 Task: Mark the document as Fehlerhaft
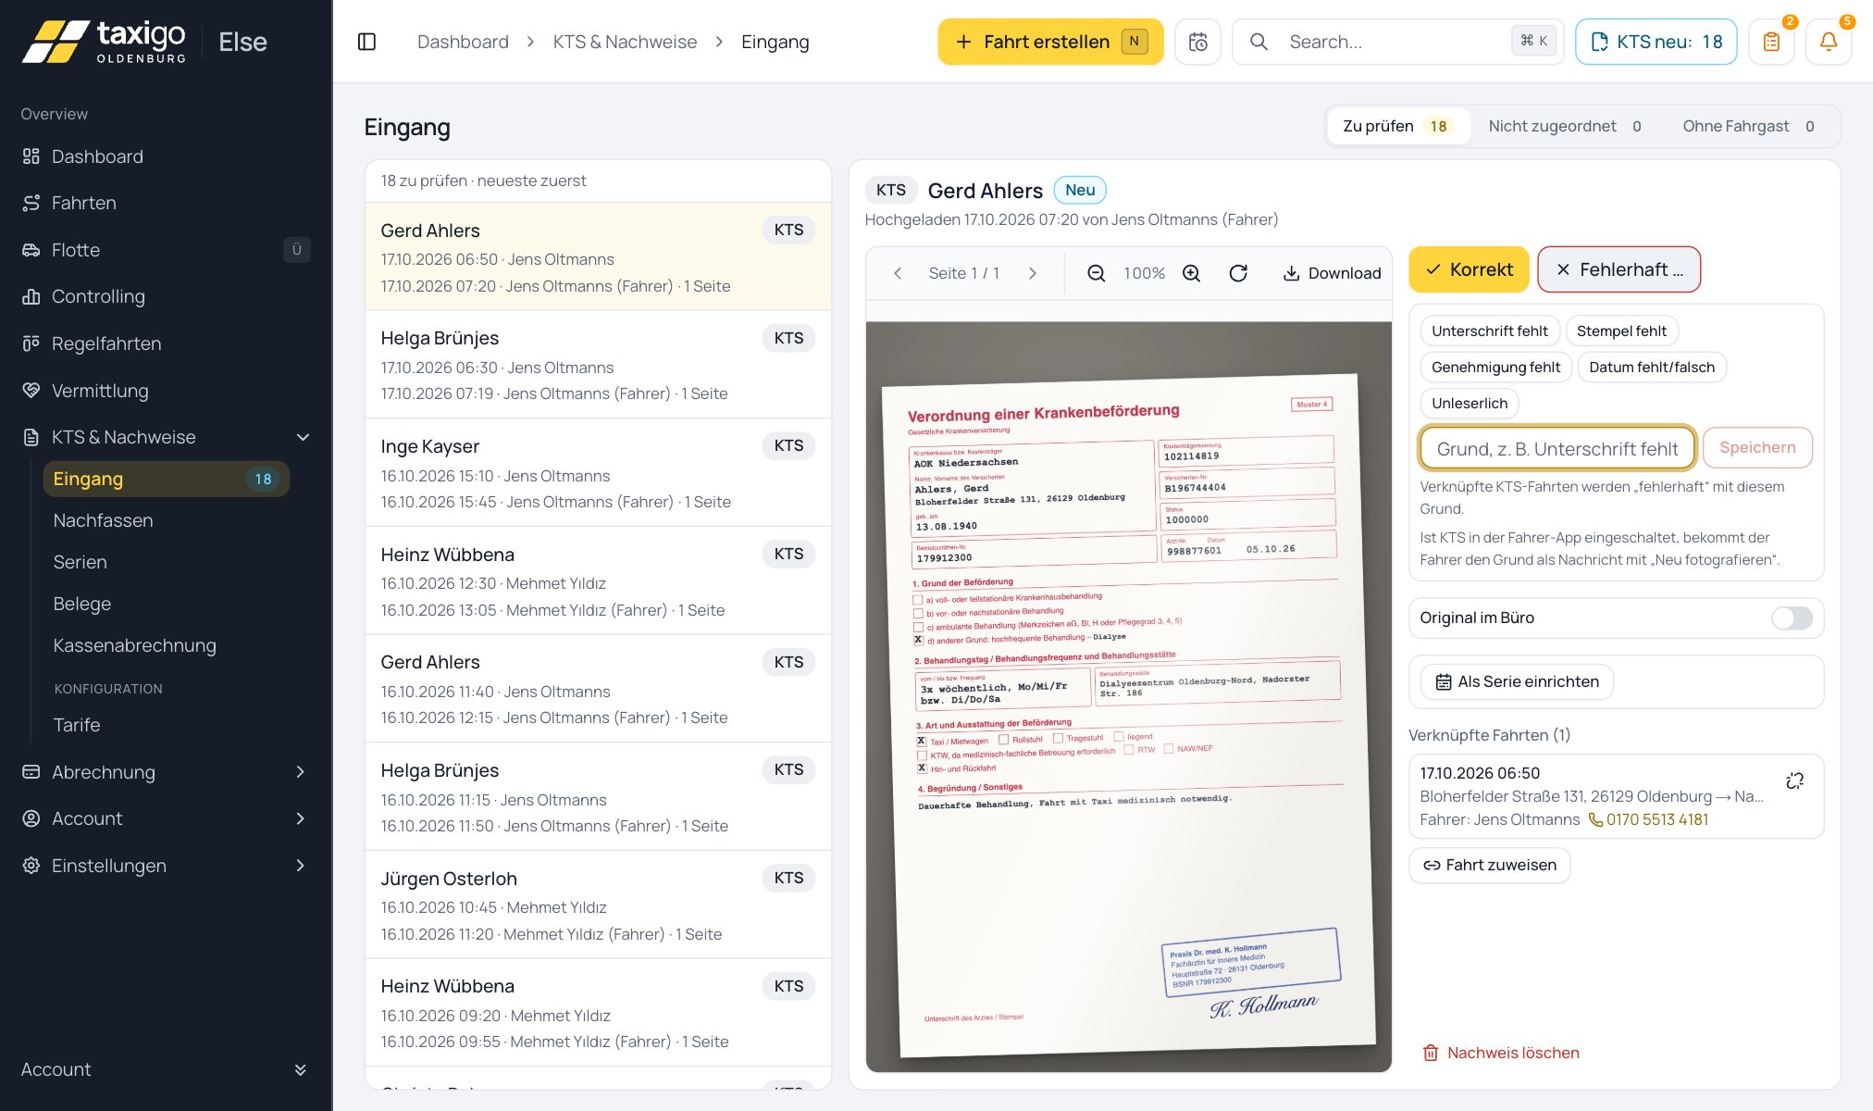tap(1619, 269)
